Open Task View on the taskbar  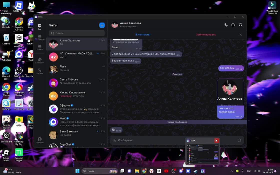(x=122, y=171)
